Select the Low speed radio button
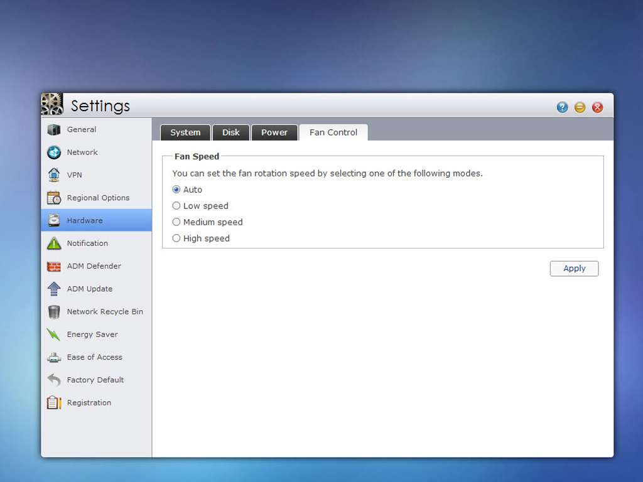The height and width of the screenshot is (482, 643). click(176, 206)
